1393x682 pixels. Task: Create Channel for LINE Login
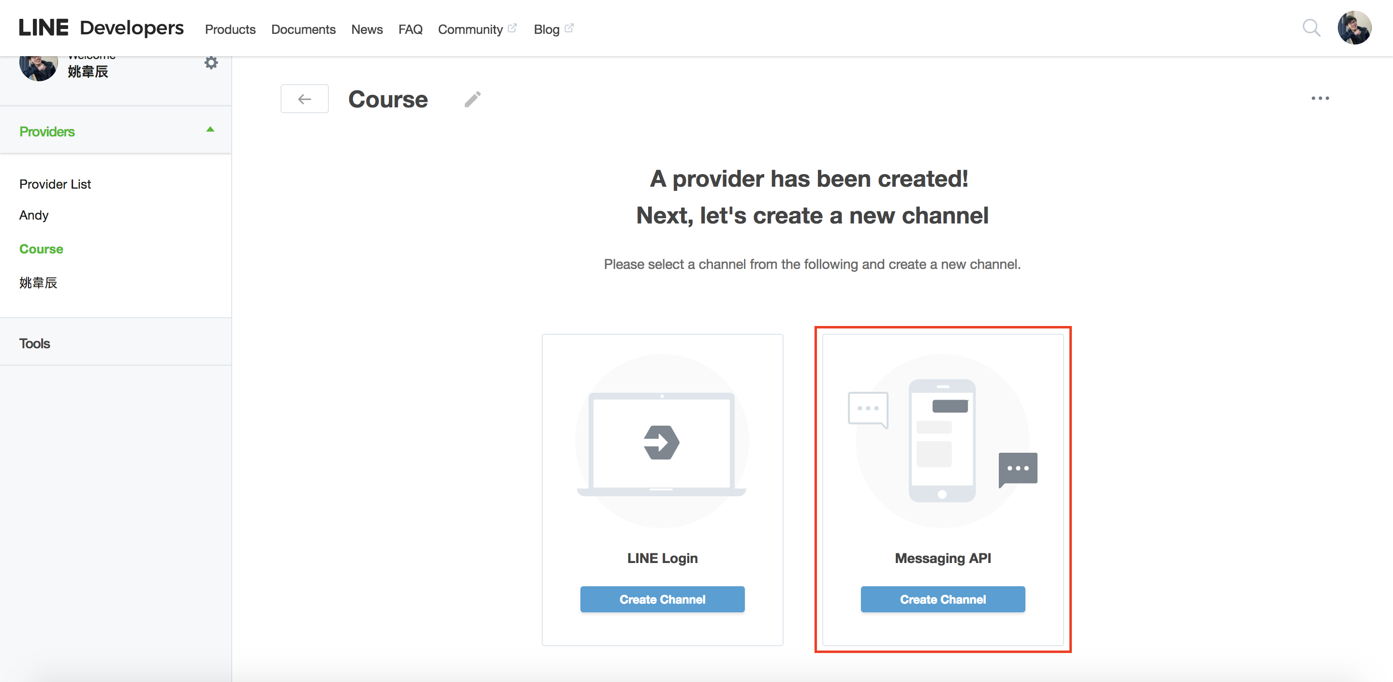662,599
